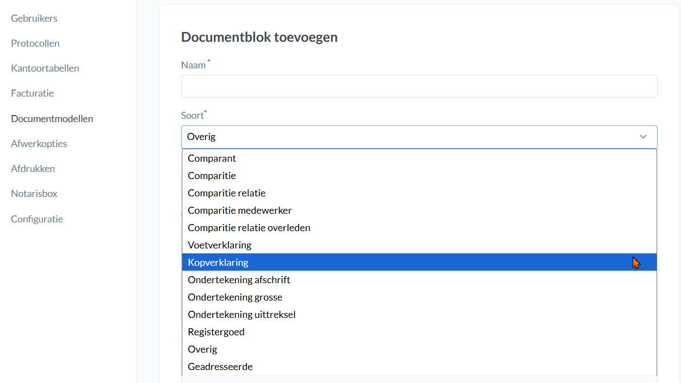Image resolution: width=681 pixels, height=383 pixels.
Task: Collapse the Soort dropdown via chevron arrow
Action: (643, 137)
